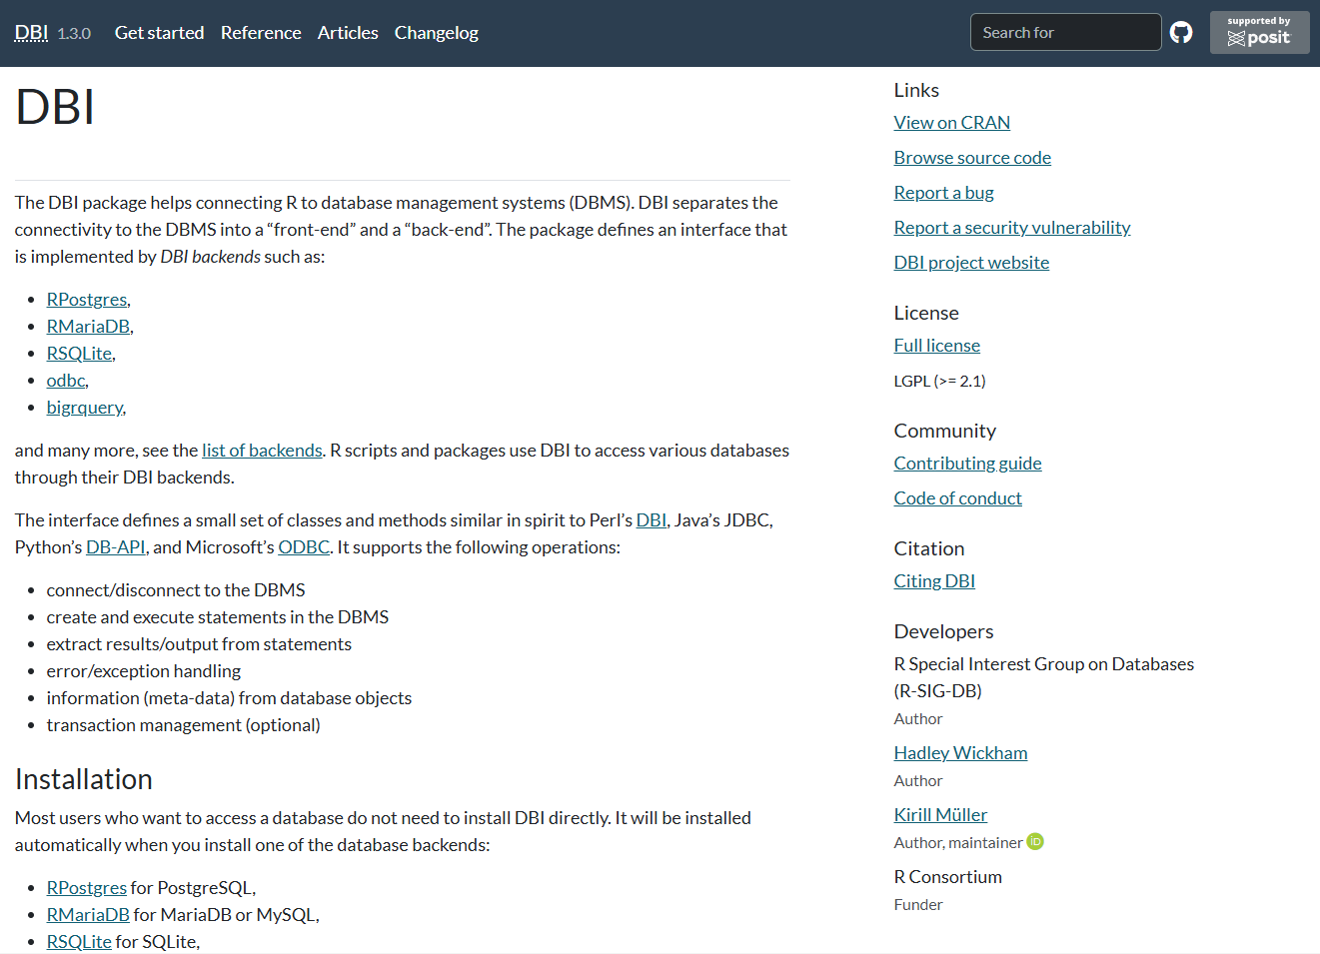The height and width of the screenshot is (954, 1320).
Task: Follow the list of backends link
Action: point(262,451)
